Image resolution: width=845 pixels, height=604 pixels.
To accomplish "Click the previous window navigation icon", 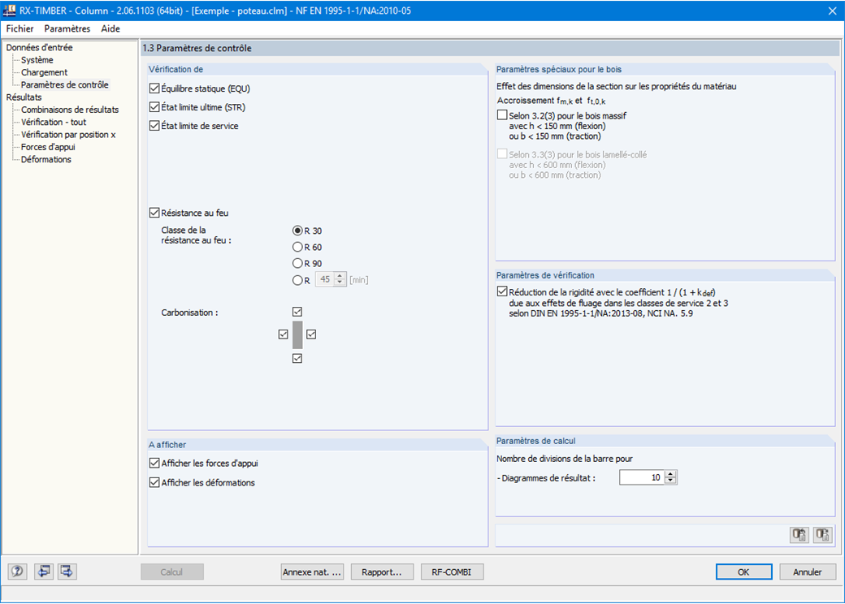I will (x=44, y=572).
